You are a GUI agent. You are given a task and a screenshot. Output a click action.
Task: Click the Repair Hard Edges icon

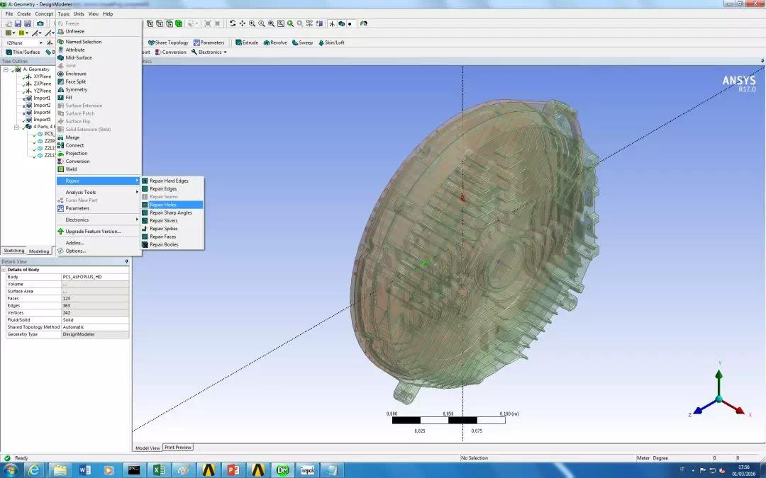(x=145, y=181)
